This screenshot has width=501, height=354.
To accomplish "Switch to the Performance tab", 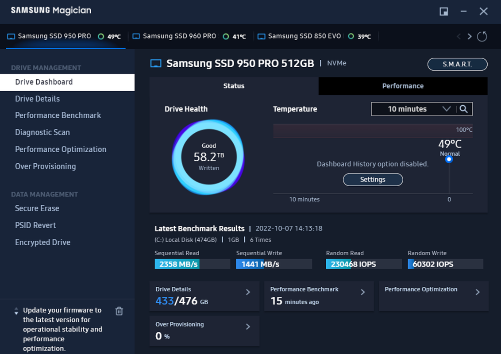I will pos(403,86).
